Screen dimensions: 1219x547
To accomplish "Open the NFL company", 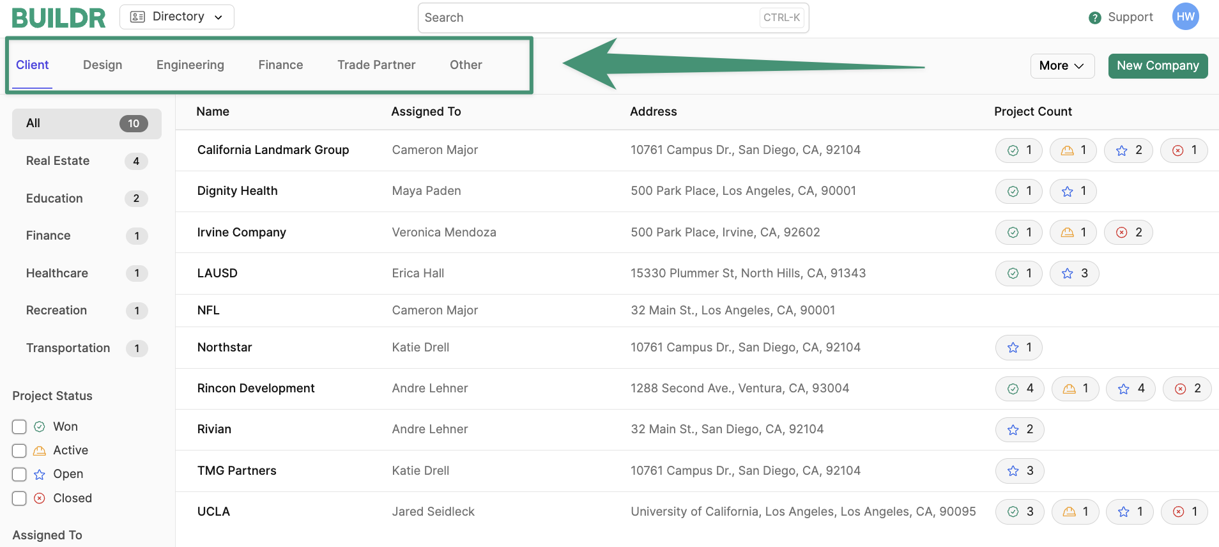I will coord(208,311).
